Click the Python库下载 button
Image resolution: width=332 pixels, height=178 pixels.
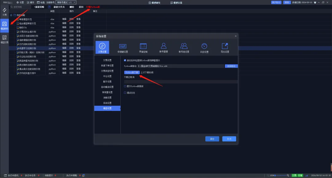click(132, 72)
